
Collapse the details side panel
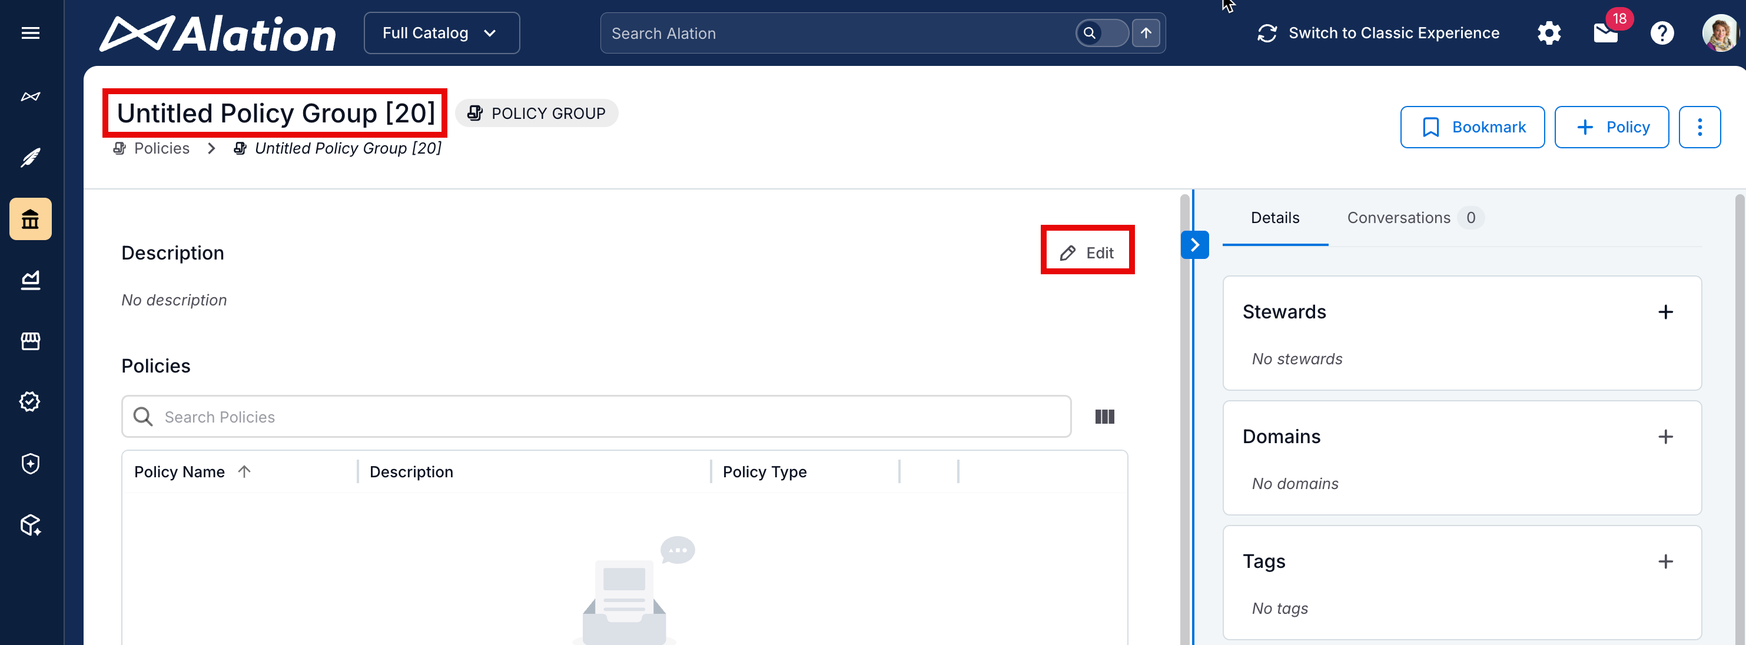(1194, 245)
